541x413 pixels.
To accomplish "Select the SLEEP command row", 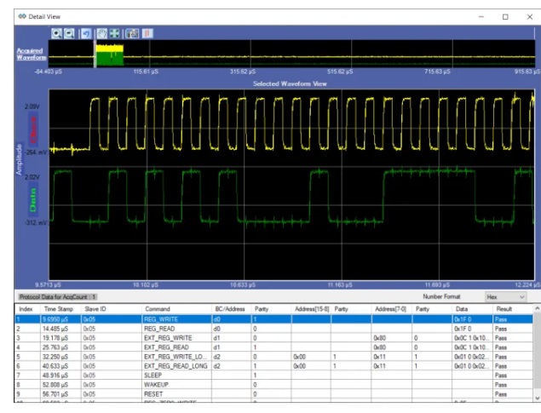I will (x=274, y=375).
